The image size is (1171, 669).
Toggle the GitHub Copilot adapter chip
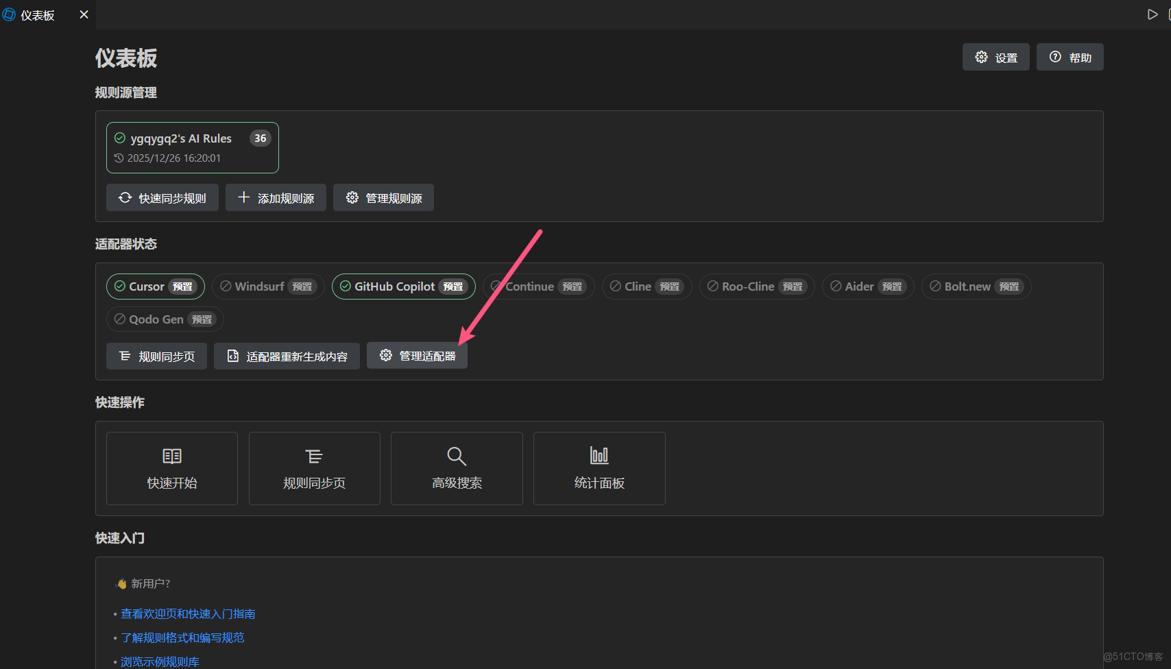(x=404, y=287)
